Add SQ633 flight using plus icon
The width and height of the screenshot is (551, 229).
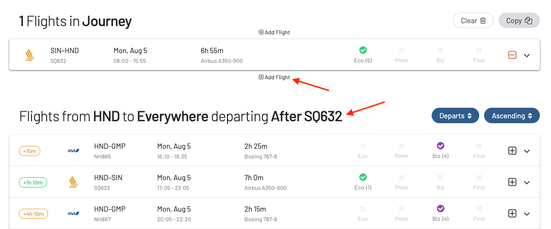coord(512,182)
